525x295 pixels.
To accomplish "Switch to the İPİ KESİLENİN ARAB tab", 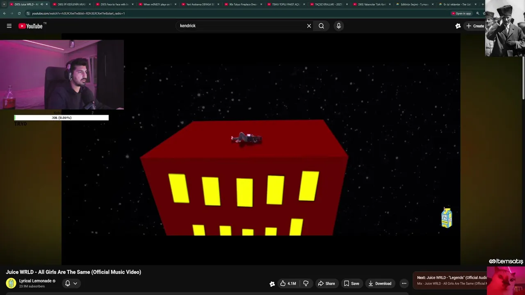I will coord(71,4).
